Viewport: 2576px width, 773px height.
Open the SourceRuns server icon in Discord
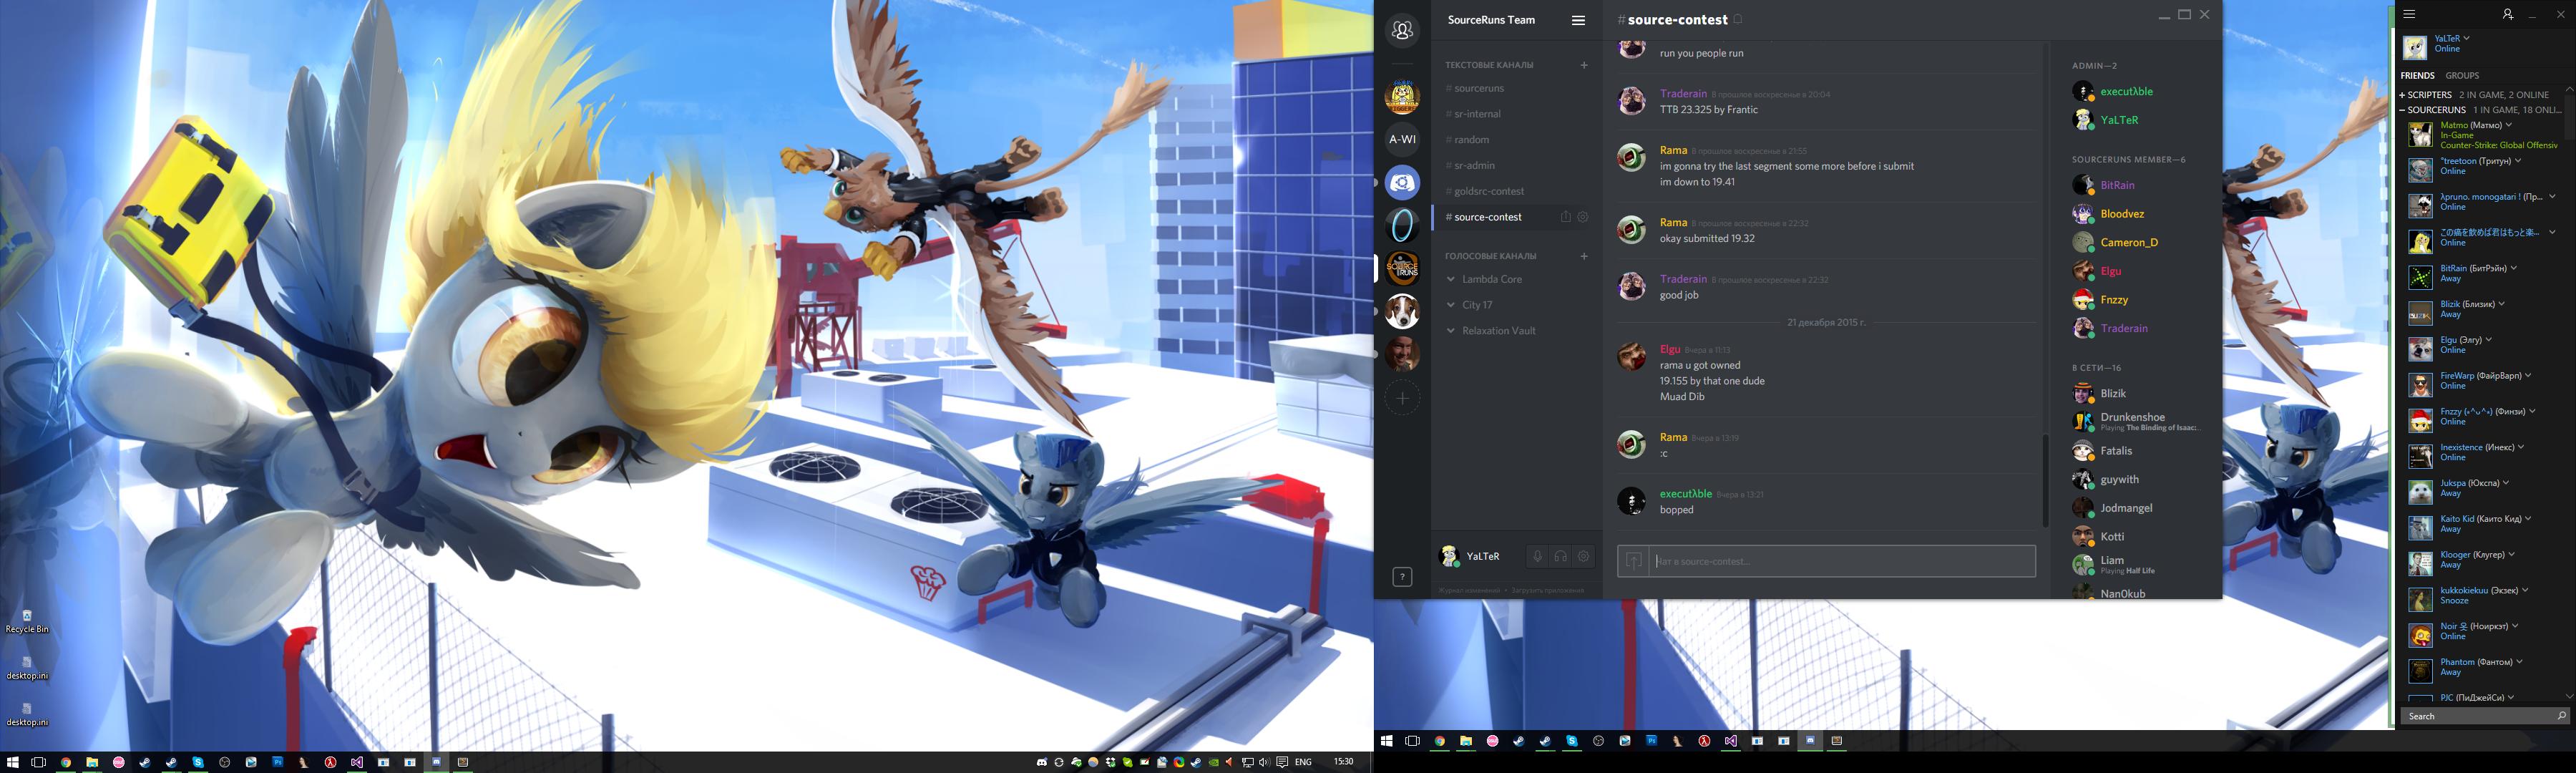[x=1402, y=269]
